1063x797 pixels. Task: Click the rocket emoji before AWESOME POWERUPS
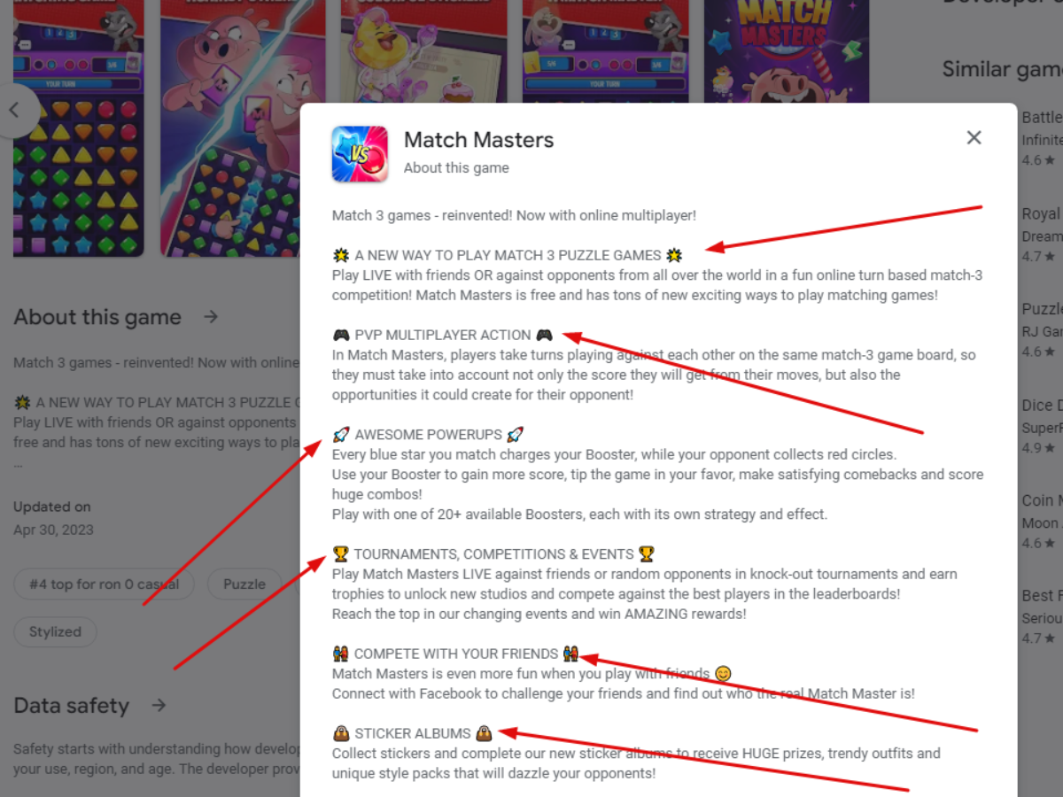click(341, 435)
